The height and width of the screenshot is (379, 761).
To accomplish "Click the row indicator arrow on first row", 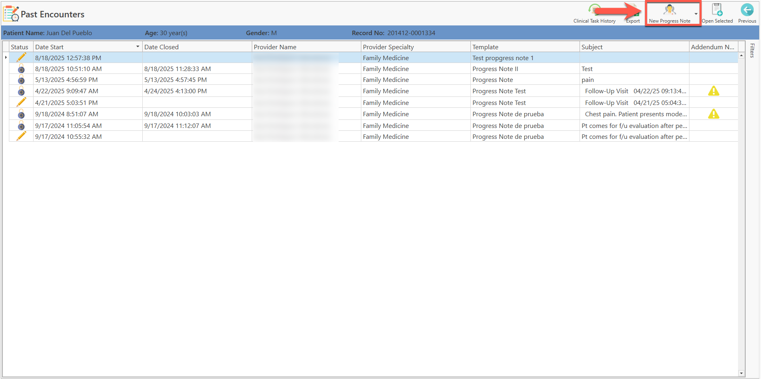I will click(x=6, y=58).
